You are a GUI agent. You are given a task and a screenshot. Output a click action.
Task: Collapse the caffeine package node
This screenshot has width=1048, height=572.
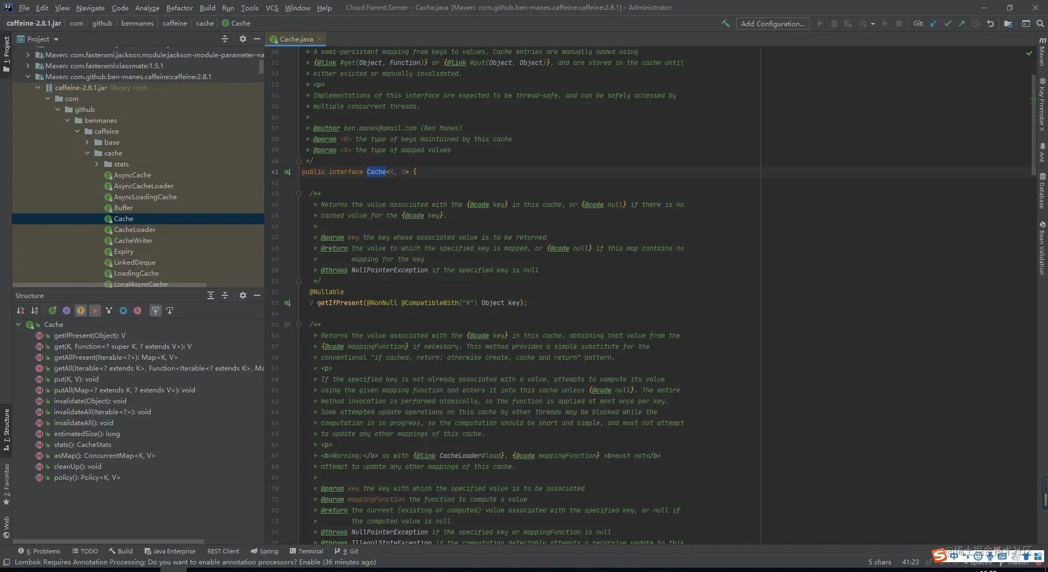point(77,132)
